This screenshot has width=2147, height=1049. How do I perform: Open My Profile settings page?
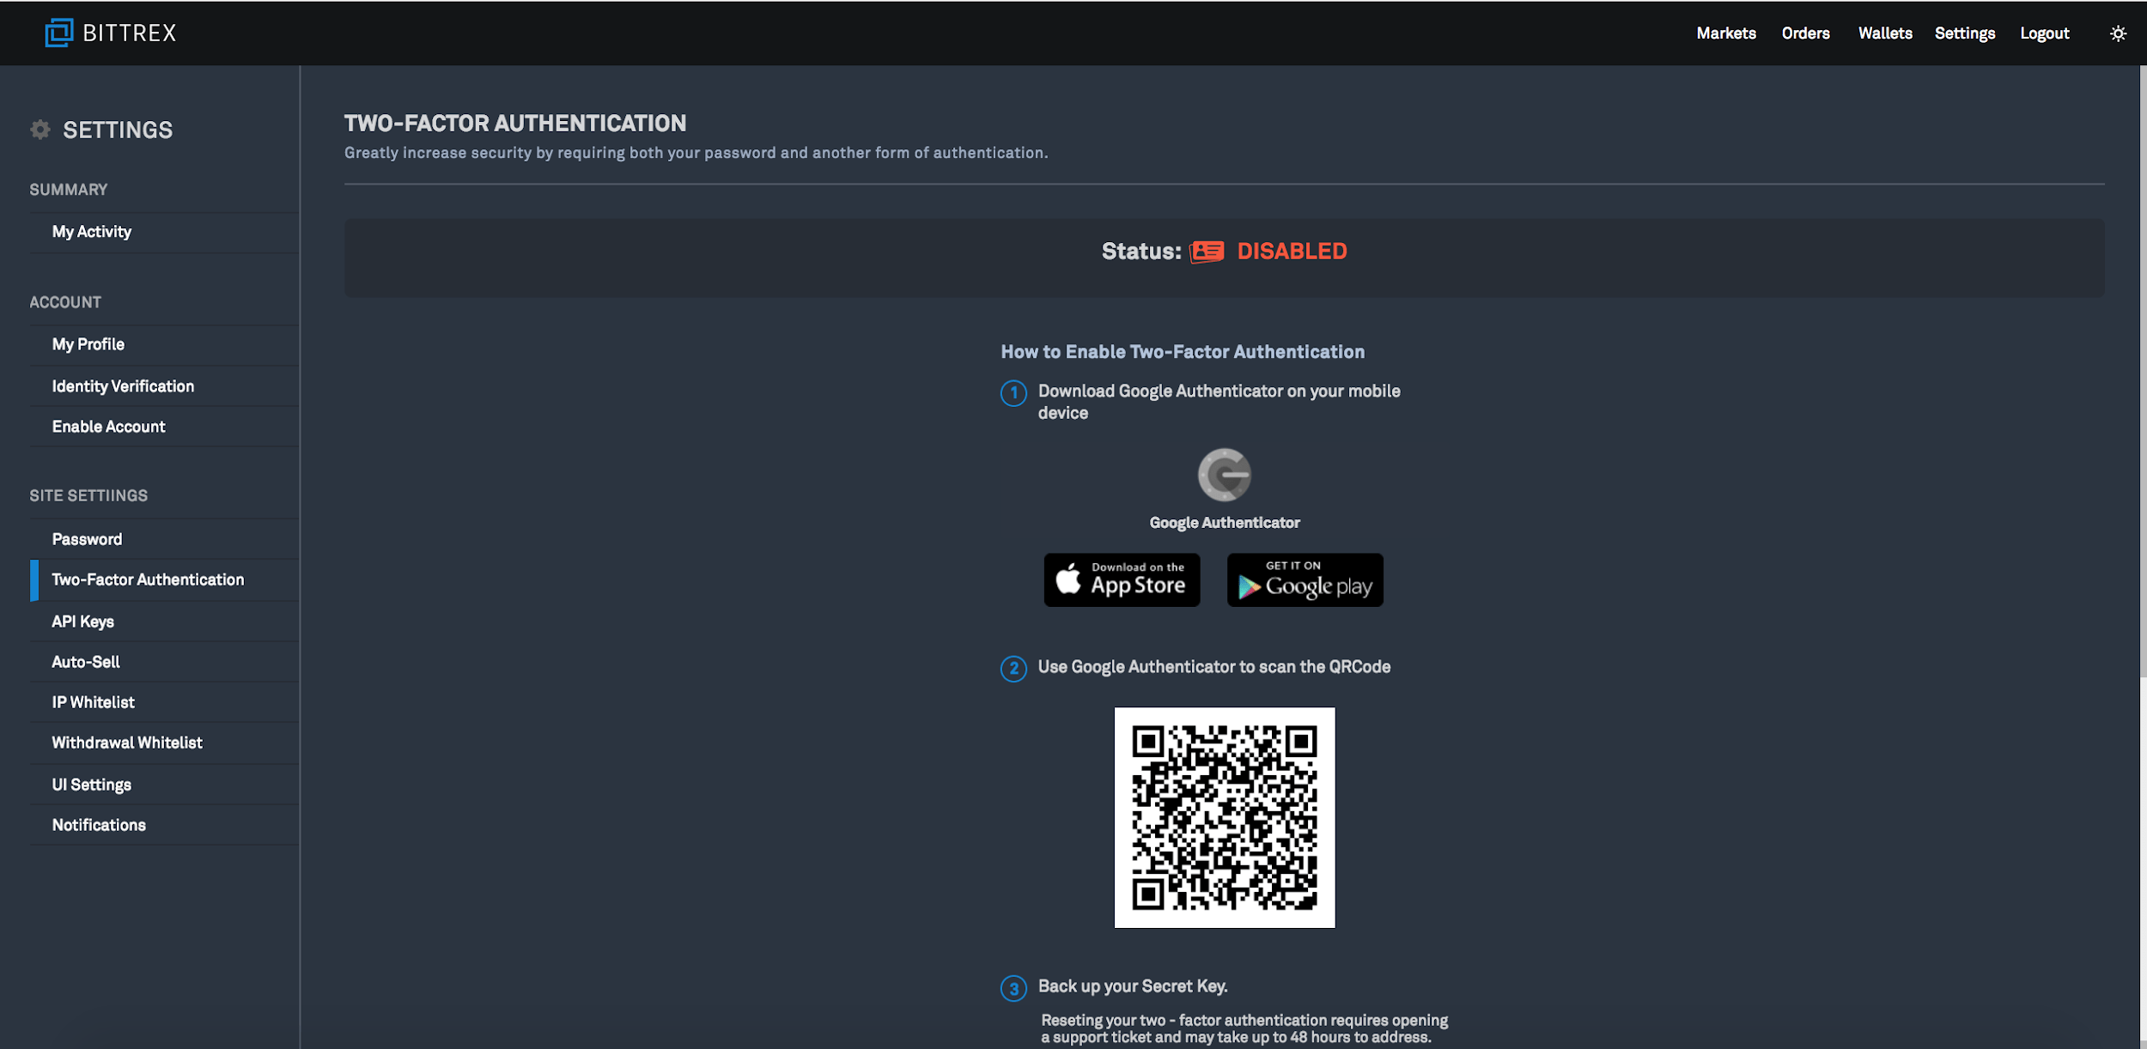tap(88, 343)
